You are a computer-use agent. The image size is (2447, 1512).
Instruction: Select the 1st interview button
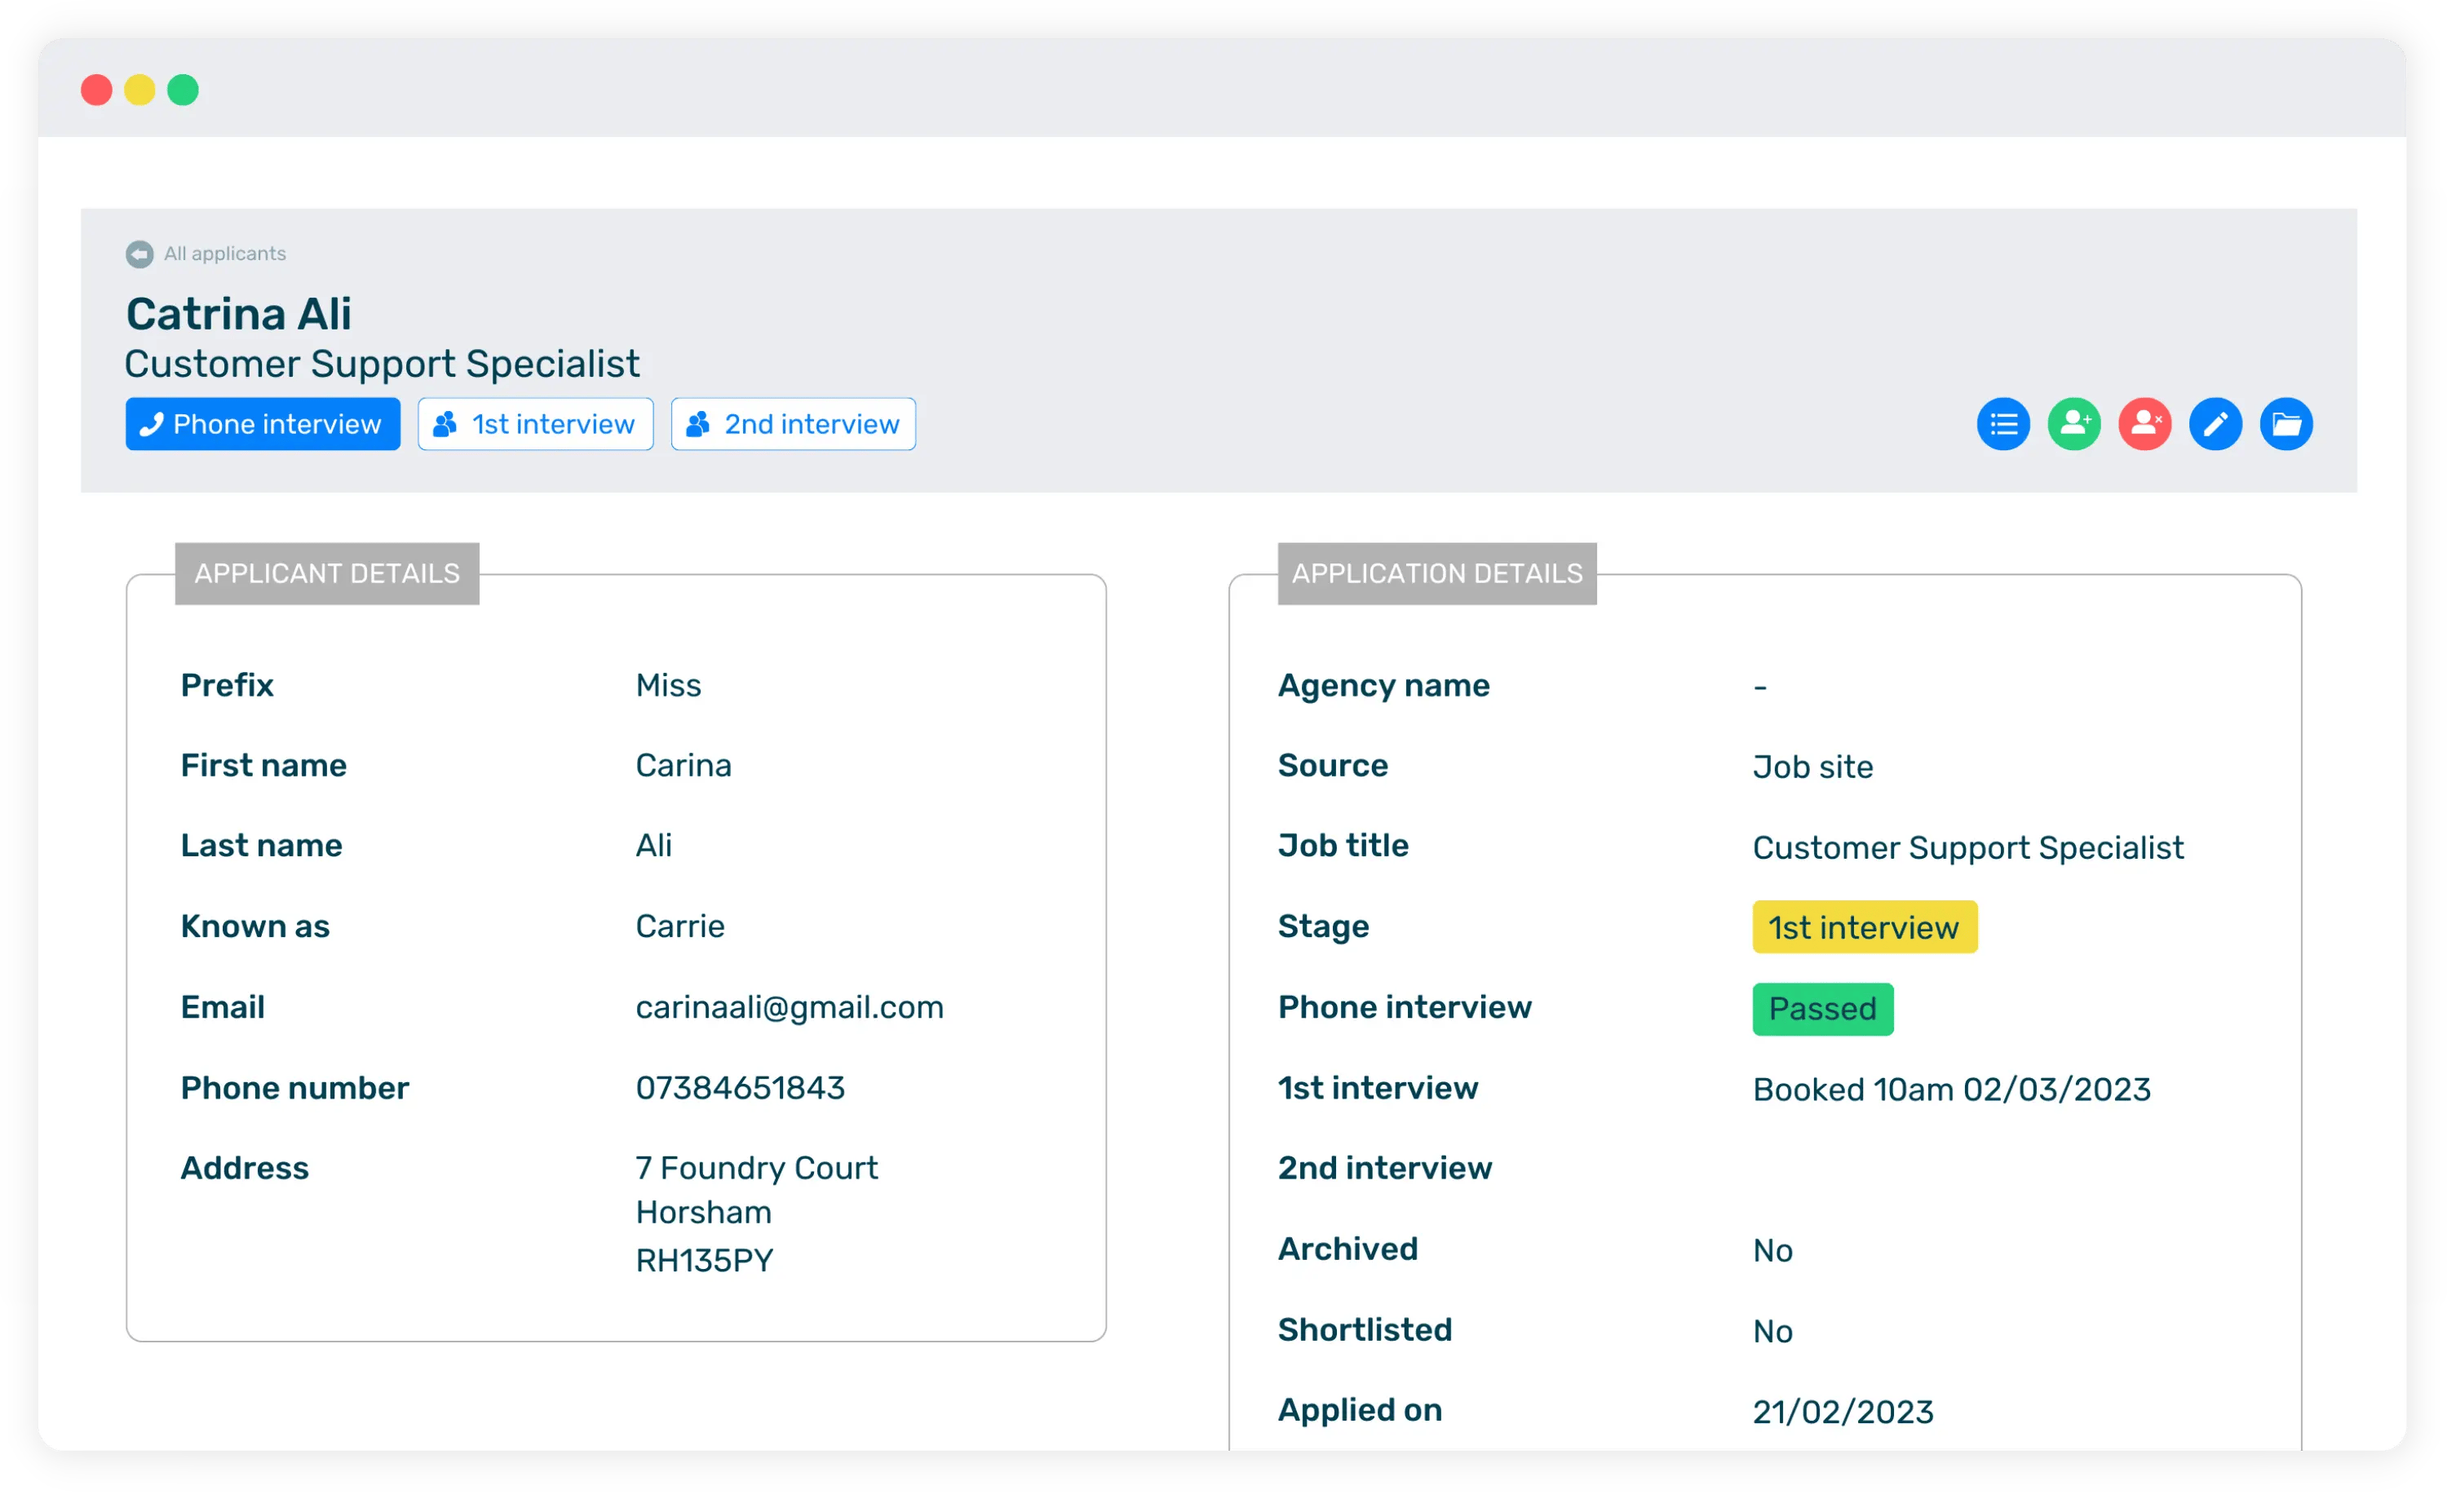(535, 424)
